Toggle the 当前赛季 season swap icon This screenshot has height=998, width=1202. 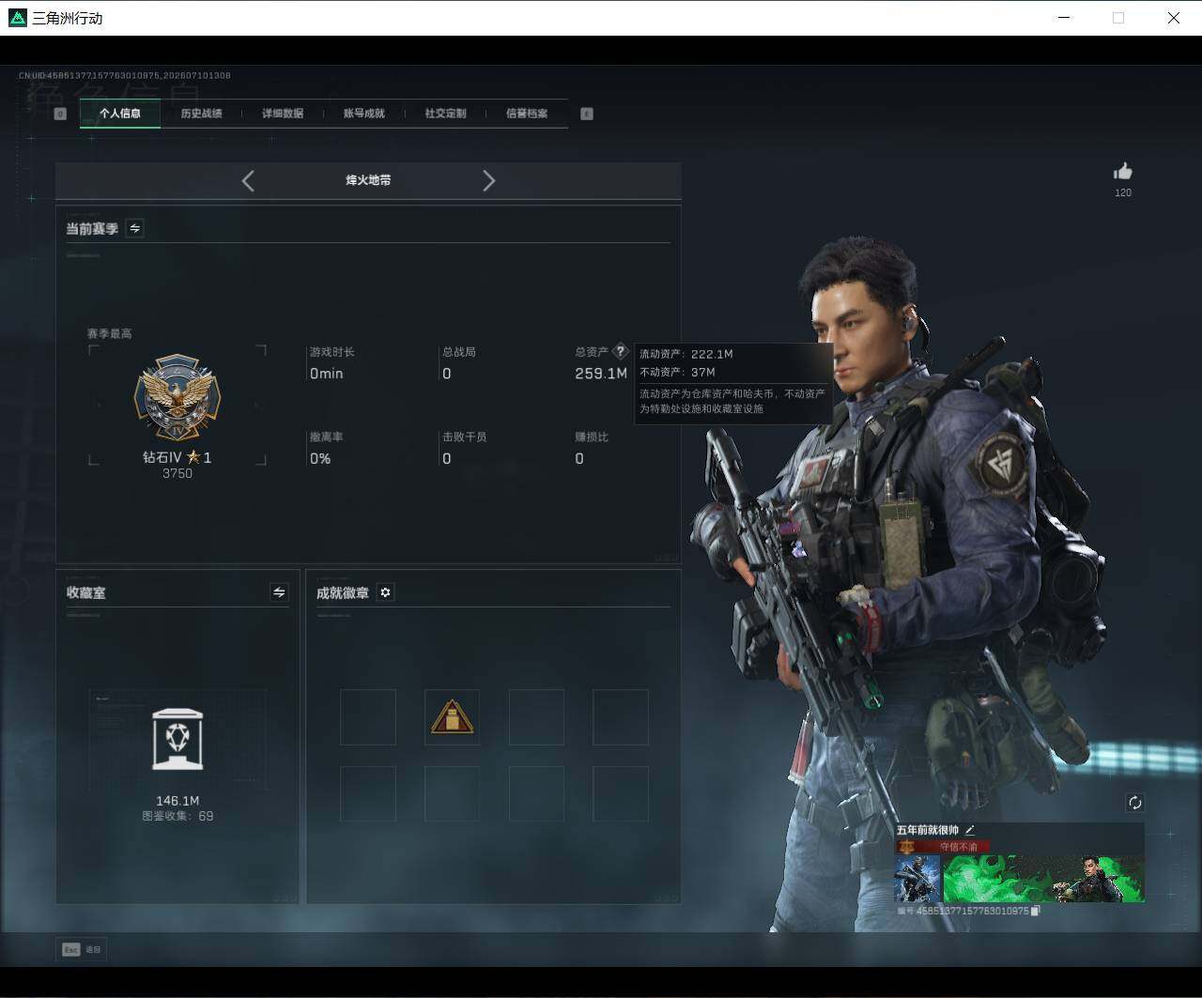click(x=135, y=228)
